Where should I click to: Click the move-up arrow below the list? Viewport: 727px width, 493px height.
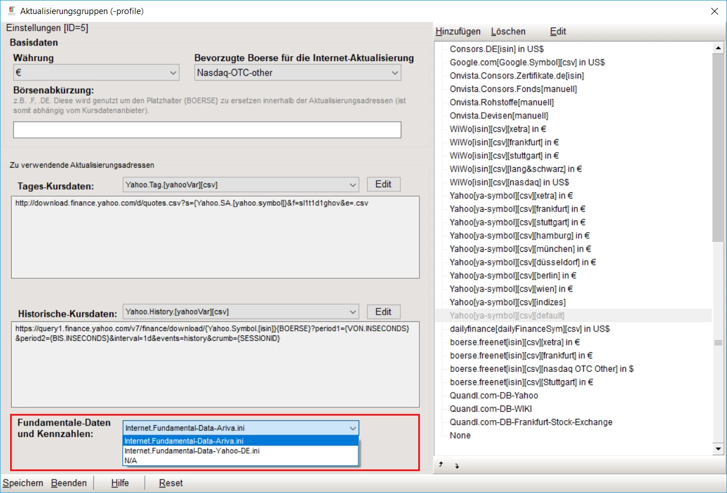coord(441,465)
